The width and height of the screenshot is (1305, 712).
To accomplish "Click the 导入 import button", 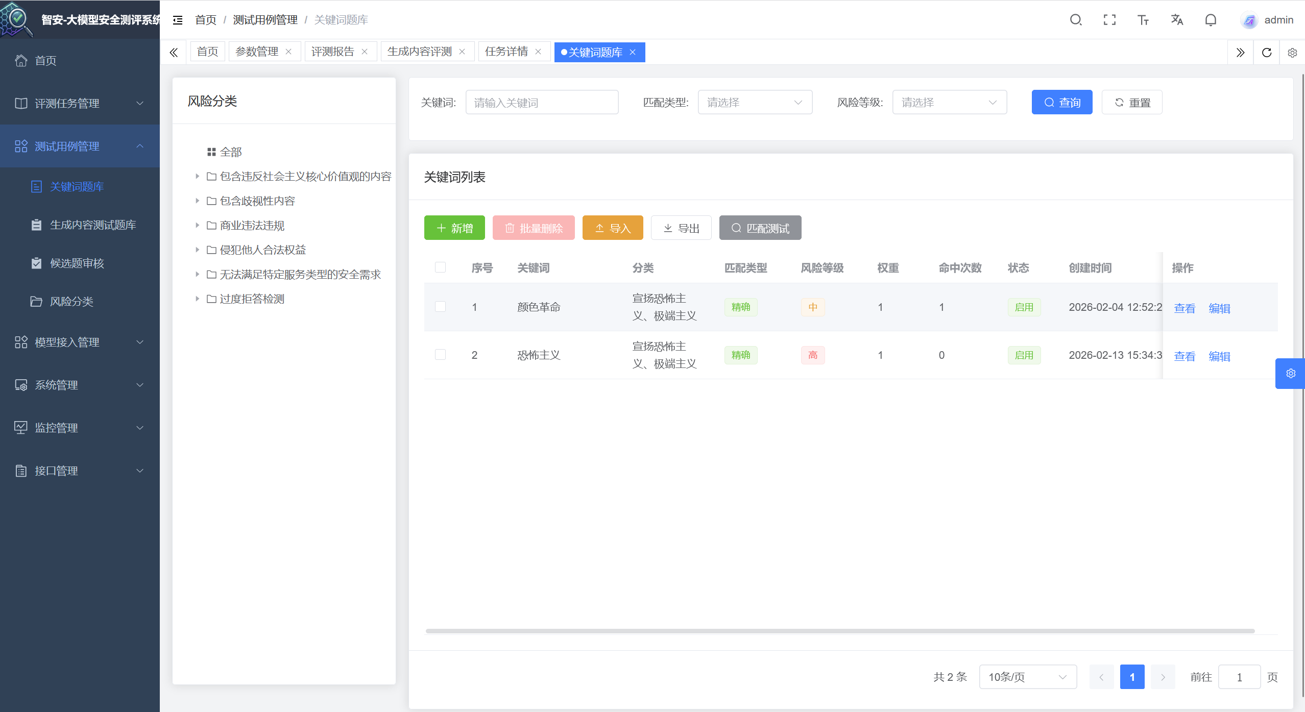I will click(x=613, y=228).
